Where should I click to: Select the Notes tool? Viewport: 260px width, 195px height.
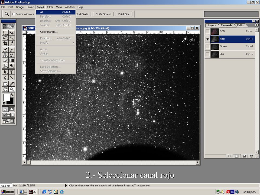[5, 84]
